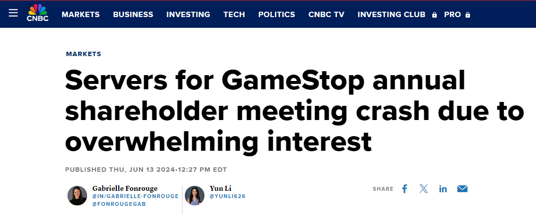Viewport: 536px width, 221px height.
Task: Open the Business nav menu
Action: coord(133,15)
